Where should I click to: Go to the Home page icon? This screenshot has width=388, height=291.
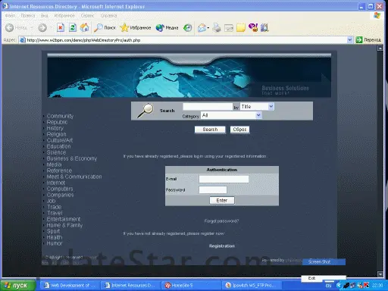click(85, 27)
